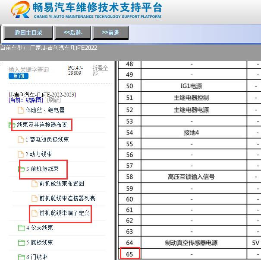Collapse the 3 前机舱线束 open folder icon
This screenshot has width=261, height=260.
(x=21, y=169)
